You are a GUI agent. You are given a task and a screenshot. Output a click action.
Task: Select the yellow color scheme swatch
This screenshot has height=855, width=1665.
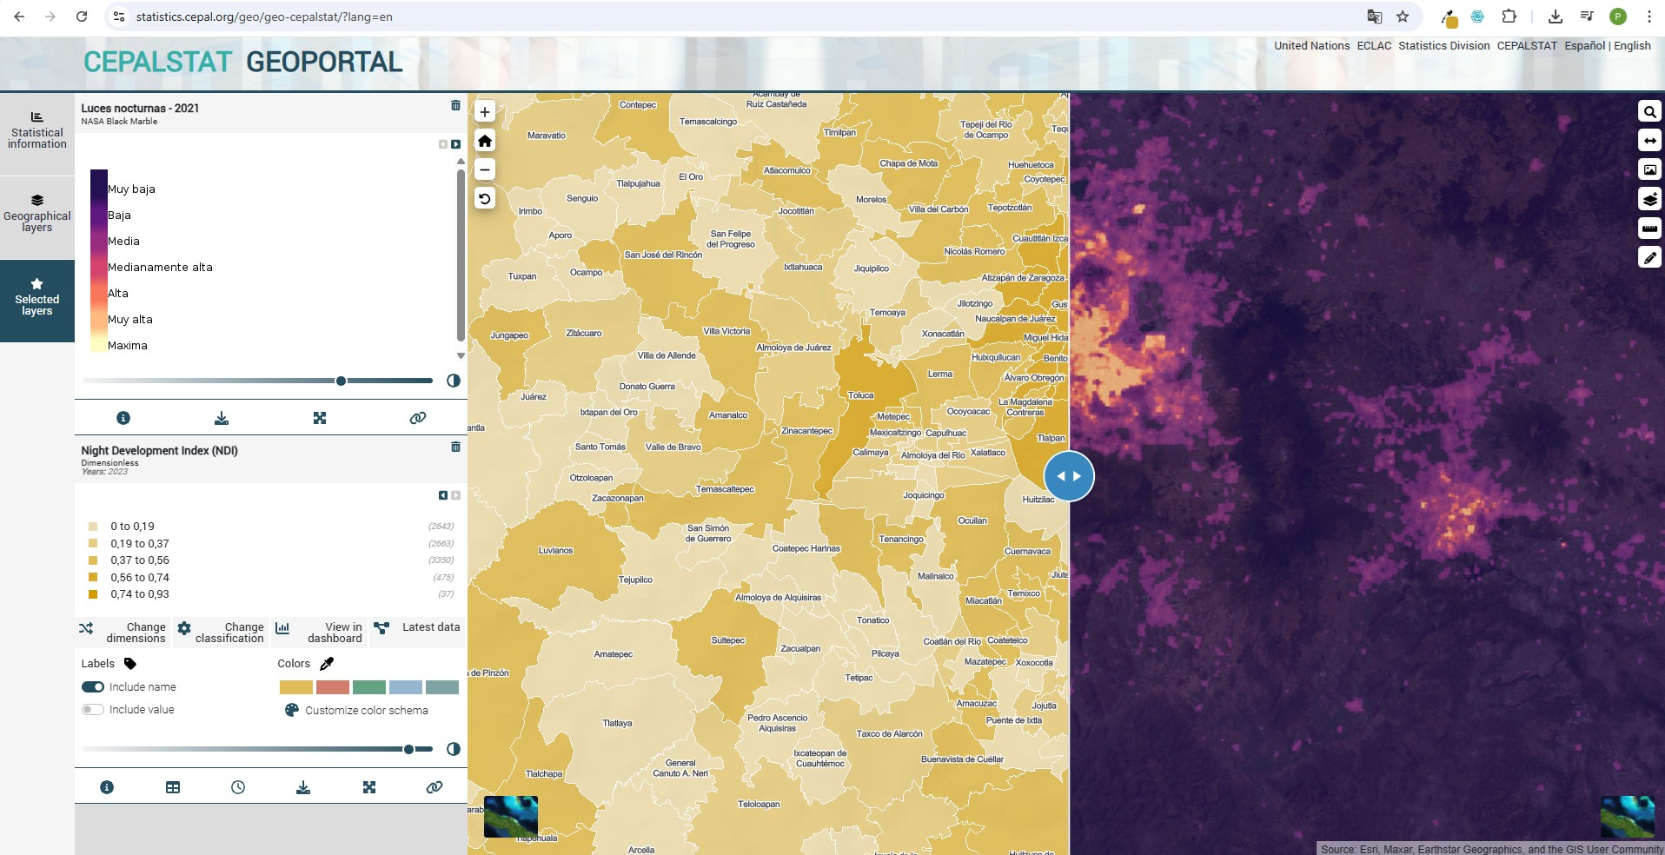tap(296, 687)
